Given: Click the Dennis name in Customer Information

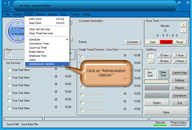Looking at the screenshot, I should click(83, 42).
